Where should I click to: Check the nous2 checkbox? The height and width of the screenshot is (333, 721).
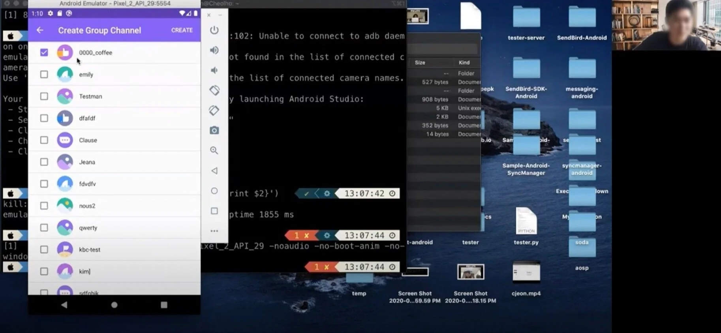[44, 206]
